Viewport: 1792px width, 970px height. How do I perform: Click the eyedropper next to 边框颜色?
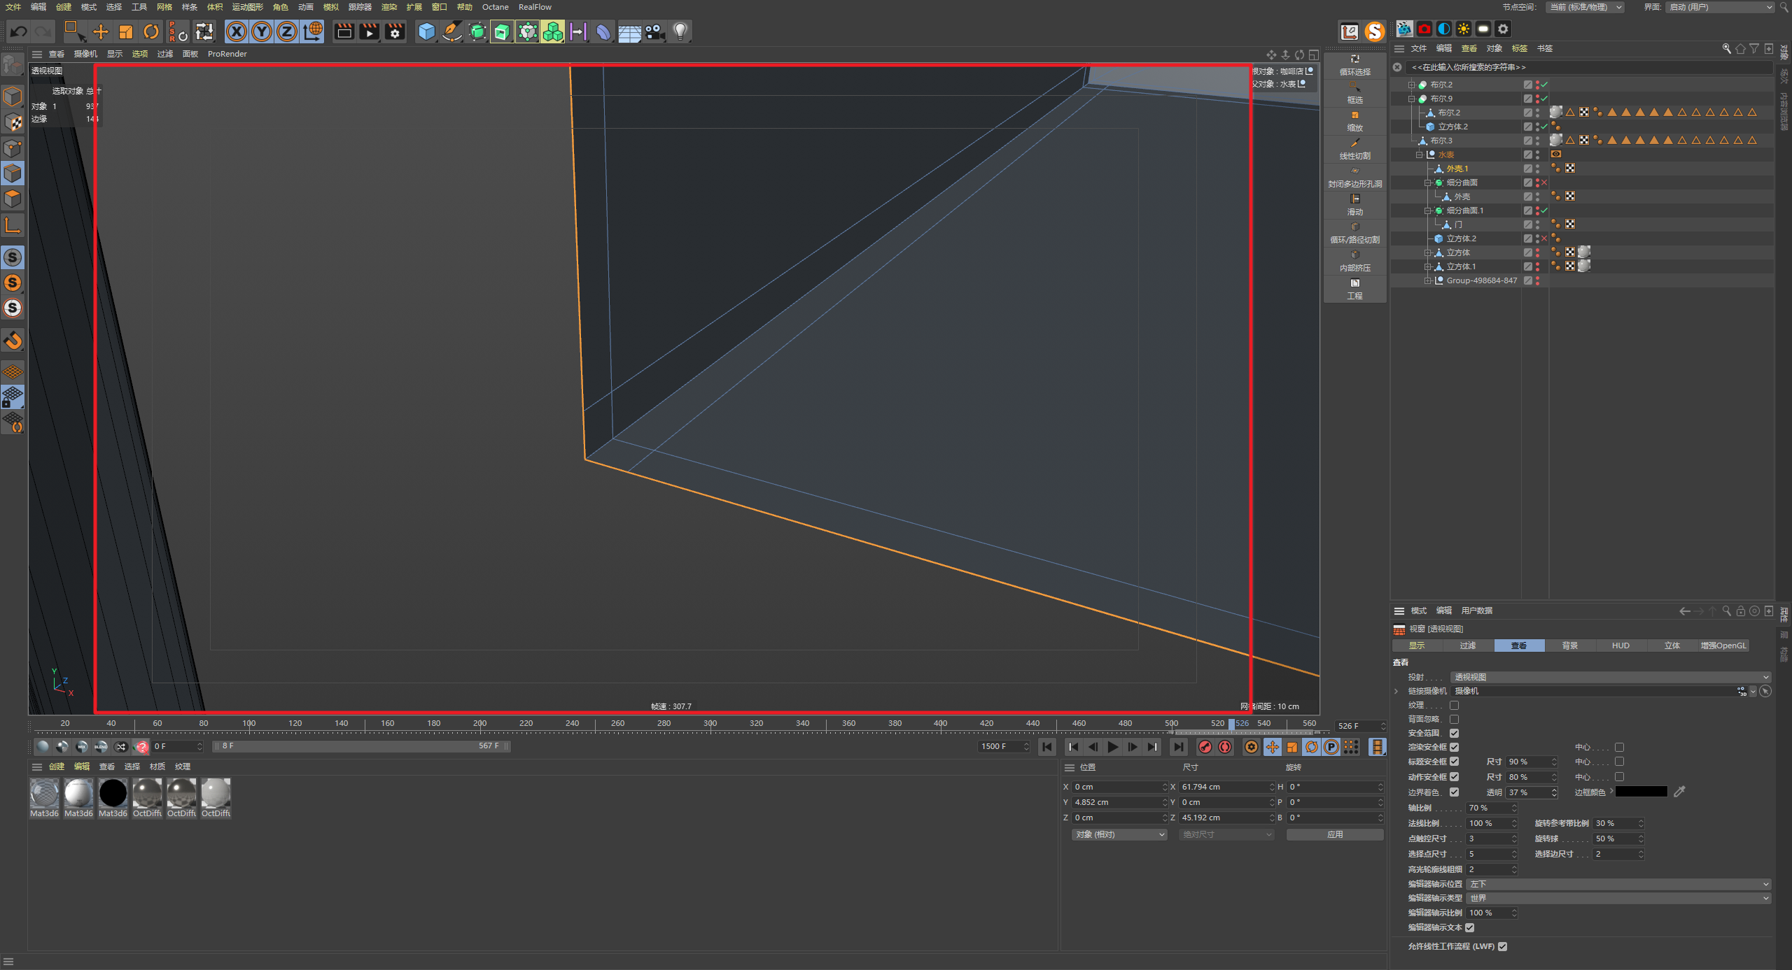coord(1679,792)
